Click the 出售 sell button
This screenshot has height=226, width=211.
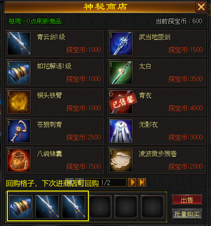tap(187, 200)
